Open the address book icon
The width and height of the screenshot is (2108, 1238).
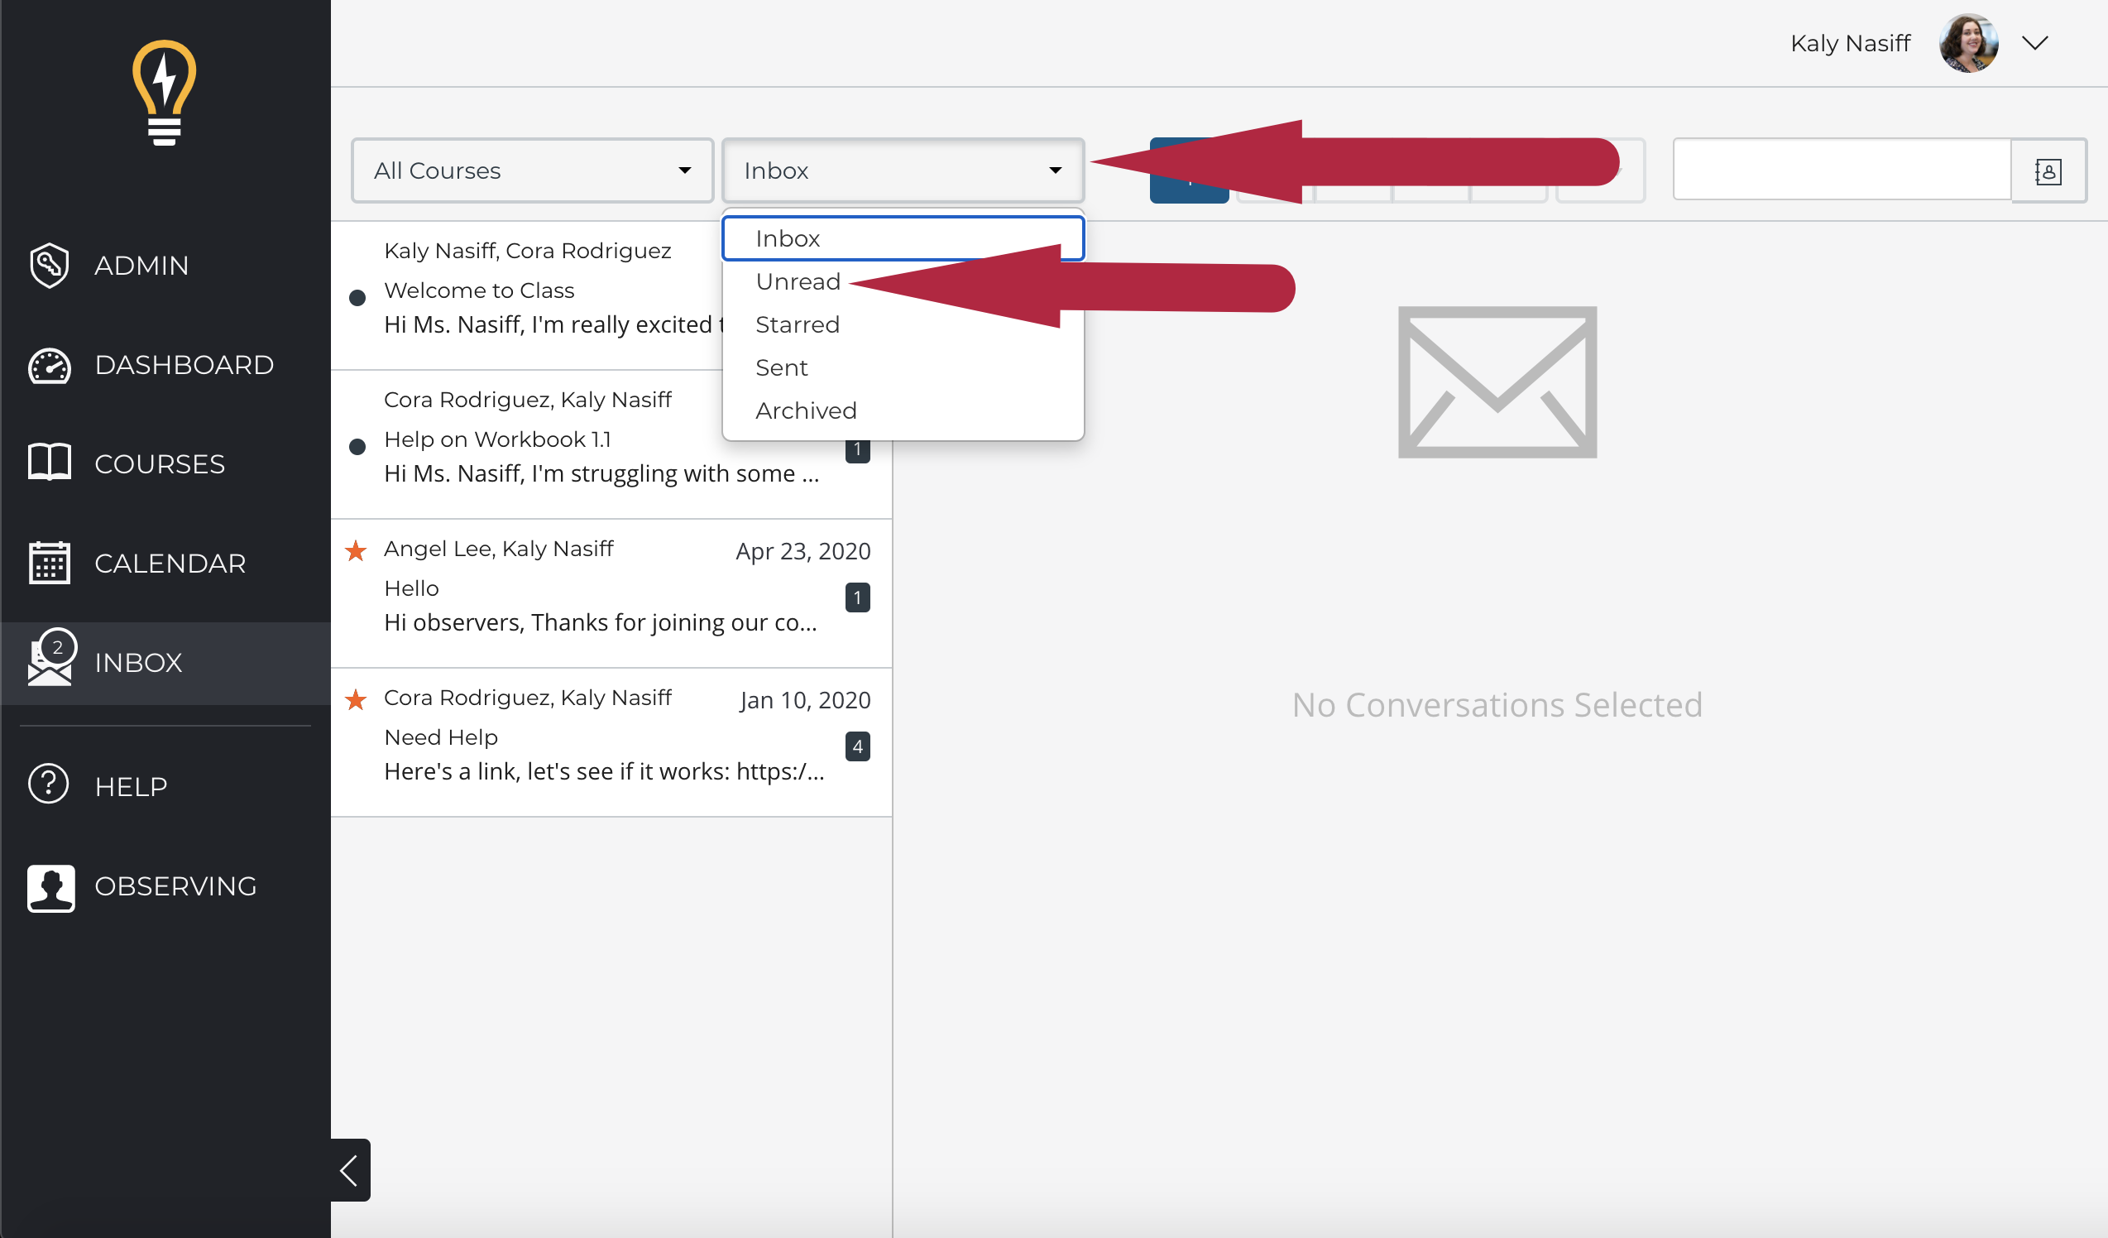tap(2048, 170)
